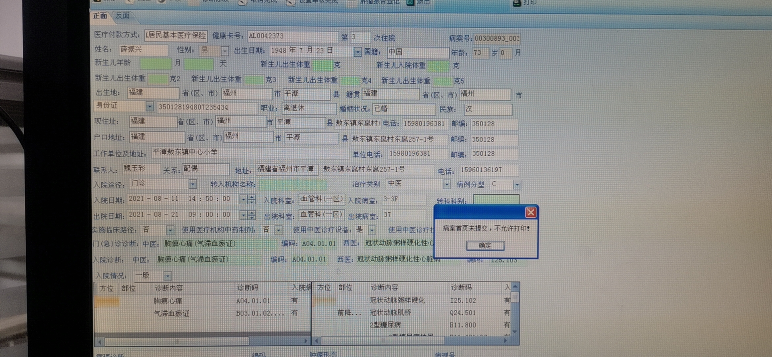Image resolution: width=772 pixels, height=357 pixels.
Task: Click the 出生地 province field
Action: point(153,93)
